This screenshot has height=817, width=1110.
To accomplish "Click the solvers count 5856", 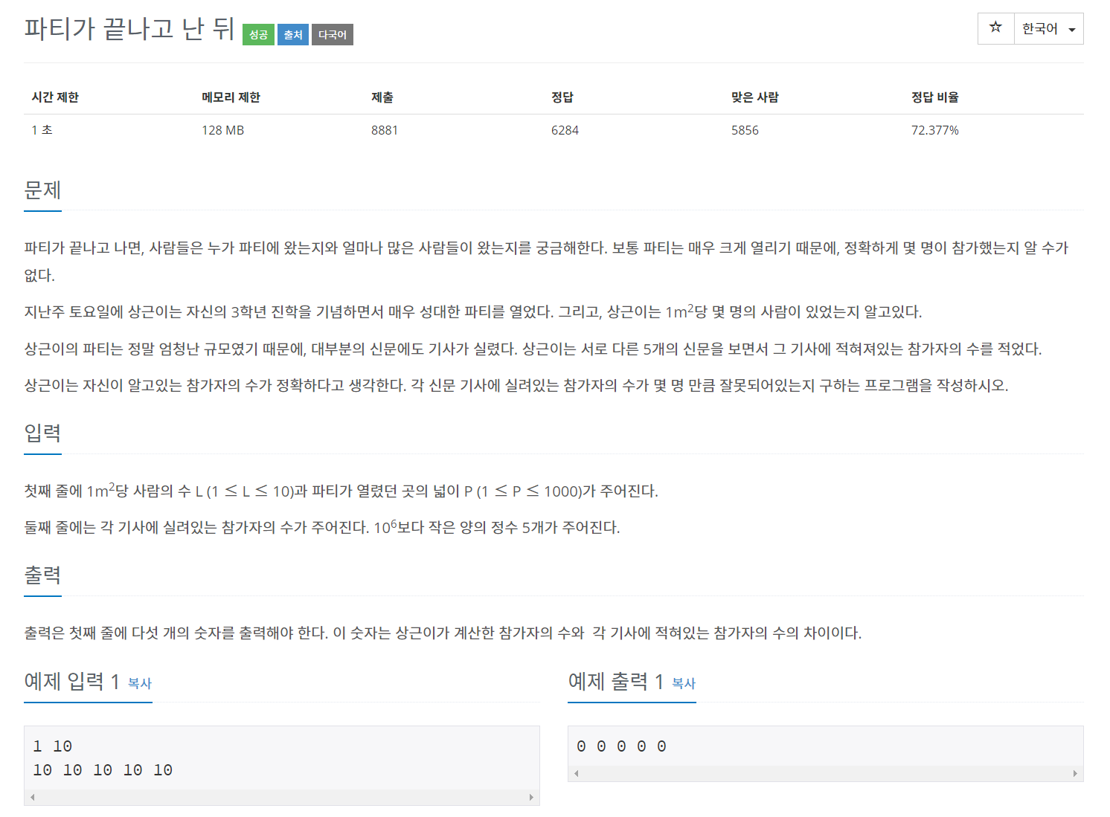I will (x=745, y=130).
